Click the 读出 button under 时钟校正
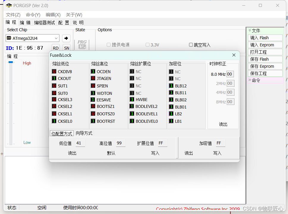 click(223, 124)
